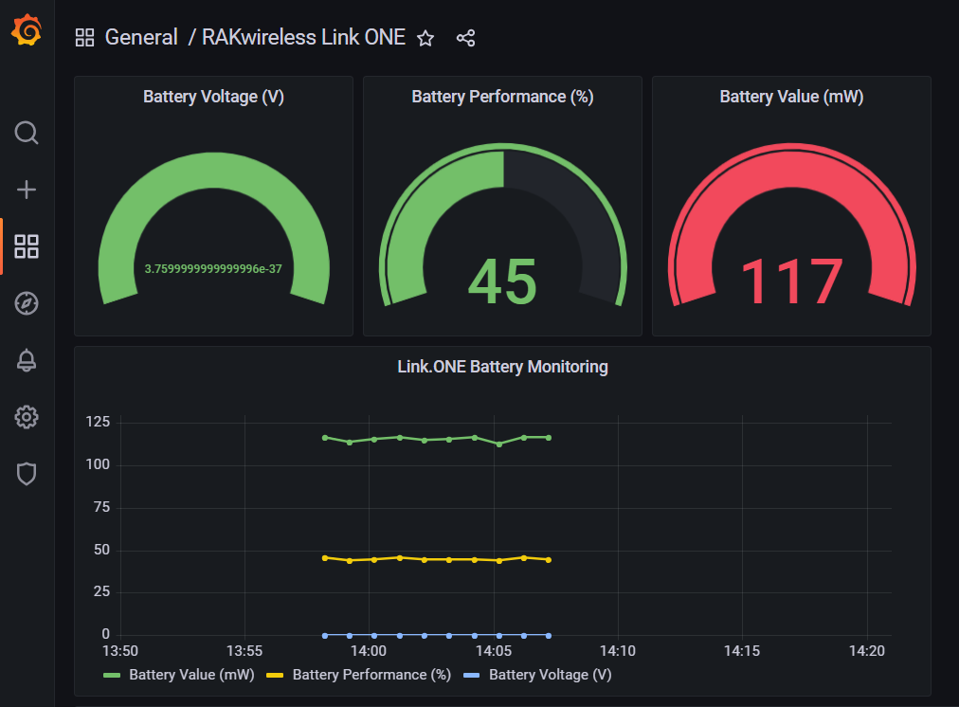Click the green Battery Value legend color swatch
Image resolution: width=959 pixels, height=707 pixels.
pos(112,675)
